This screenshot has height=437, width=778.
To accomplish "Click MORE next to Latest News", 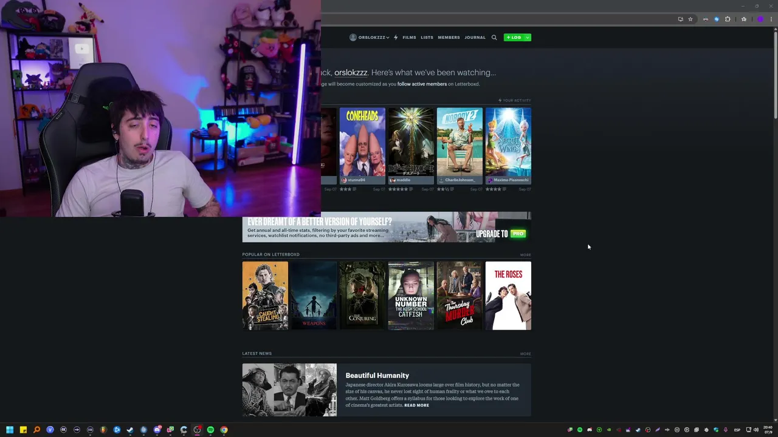I will coord(525,354).
